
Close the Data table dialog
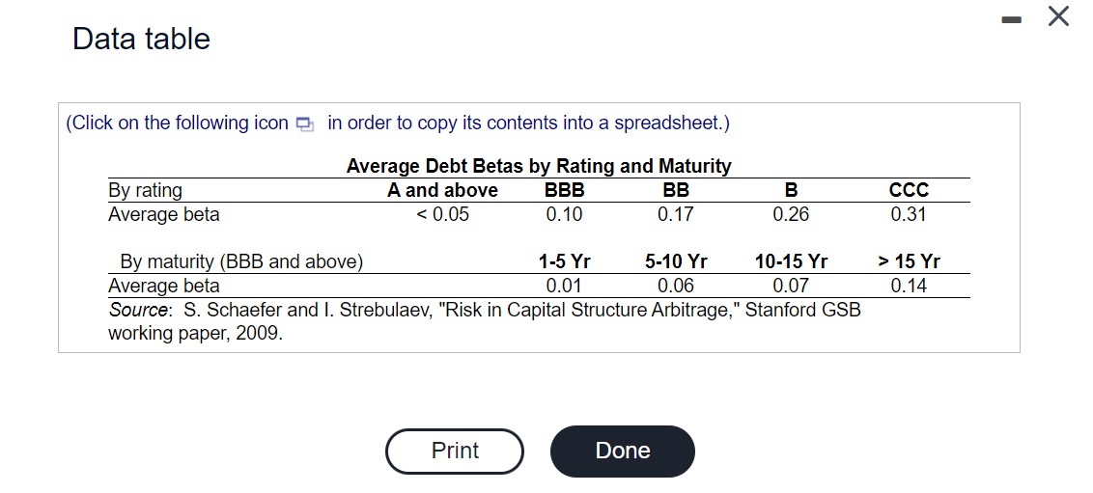click(1058, 17)
